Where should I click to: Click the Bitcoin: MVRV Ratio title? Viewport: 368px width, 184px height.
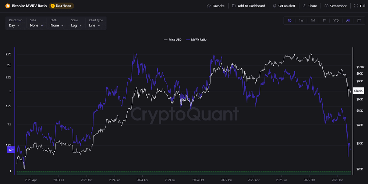click(29, 6)
